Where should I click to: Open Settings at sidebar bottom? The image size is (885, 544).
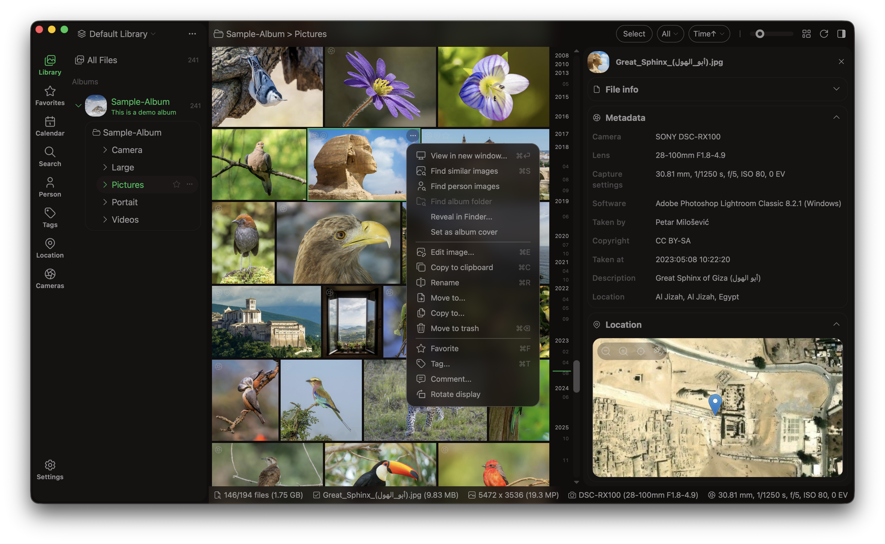[x=50, y=469]
